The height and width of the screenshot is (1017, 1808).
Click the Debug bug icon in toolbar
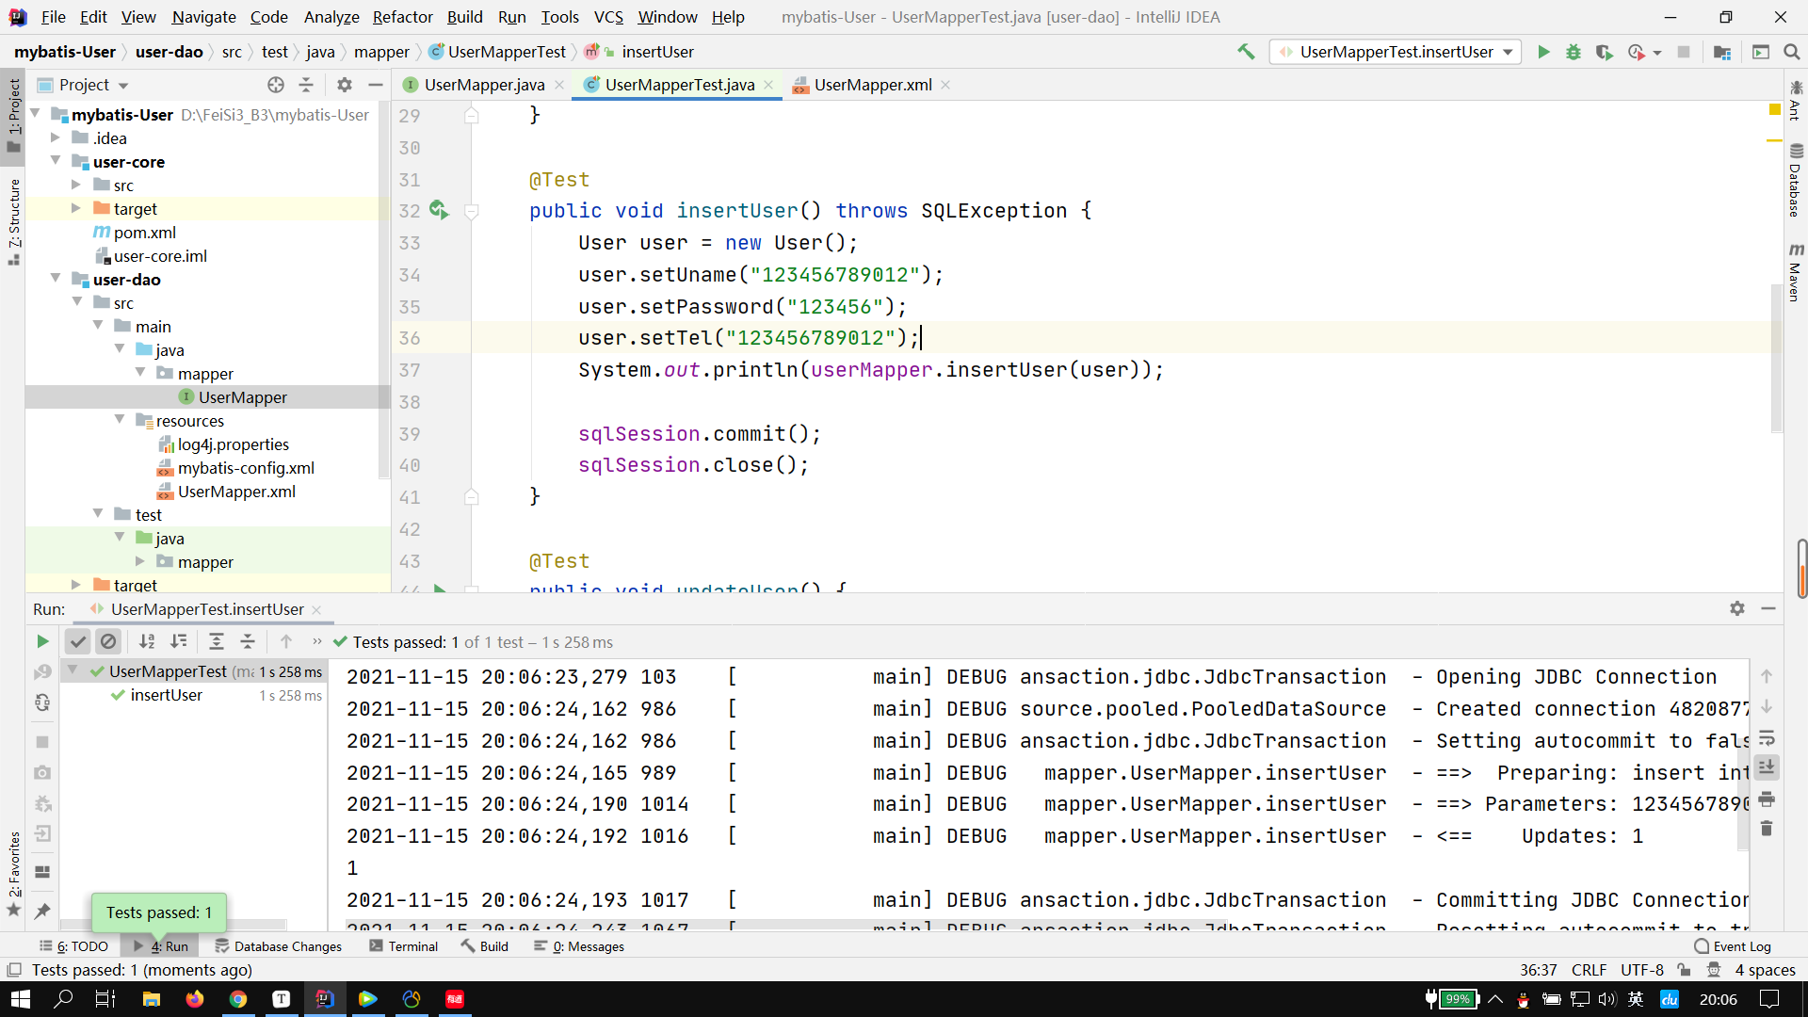coord(1573,52)
